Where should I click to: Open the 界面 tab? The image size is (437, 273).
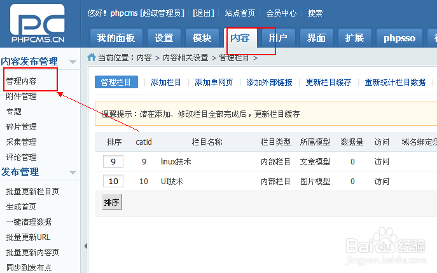click(316, 38)
